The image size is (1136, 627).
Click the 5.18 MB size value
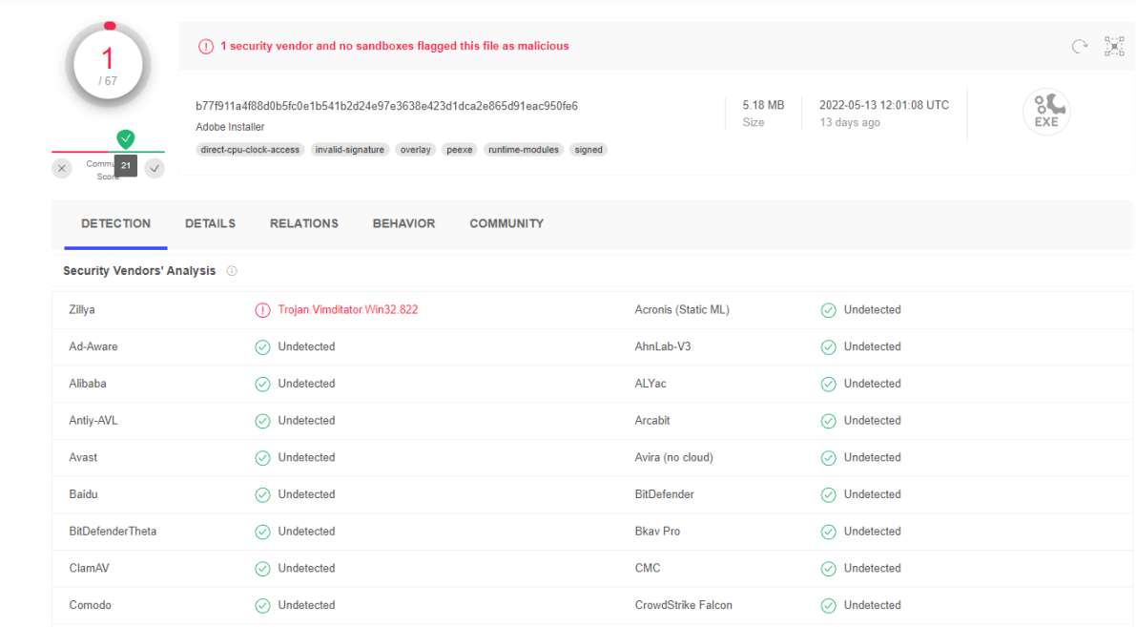pyautogui.click(x=763, y=105)
